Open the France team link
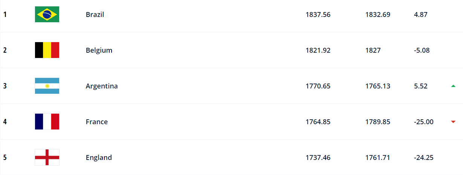Image resolution: width=463 pixels, height=175 pixels. point(97,122)
